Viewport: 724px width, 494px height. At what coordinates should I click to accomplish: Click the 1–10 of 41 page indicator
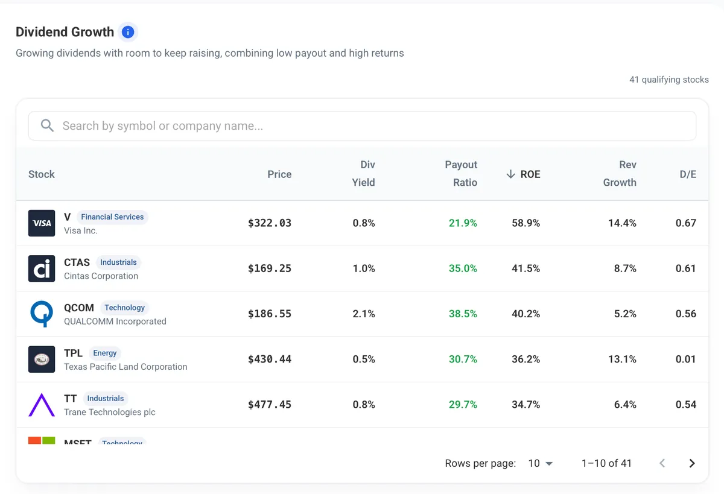[606, 463]
